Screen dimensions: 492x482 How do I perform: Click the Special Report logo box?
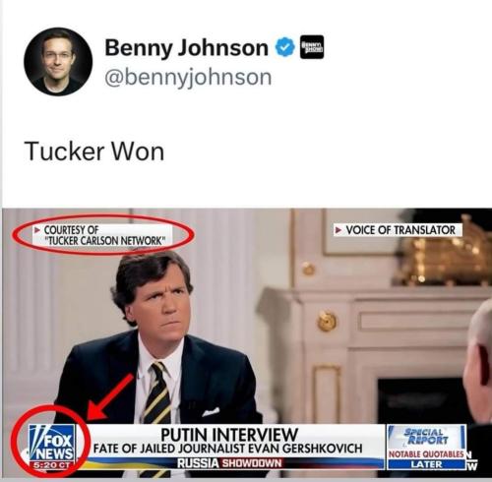pyautogui.click(x=426, y=437)
